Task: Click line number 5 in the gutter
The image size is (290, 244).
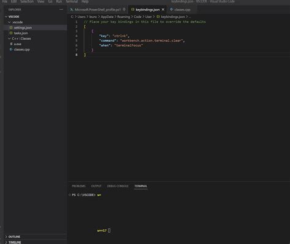Action: [76, 40]
